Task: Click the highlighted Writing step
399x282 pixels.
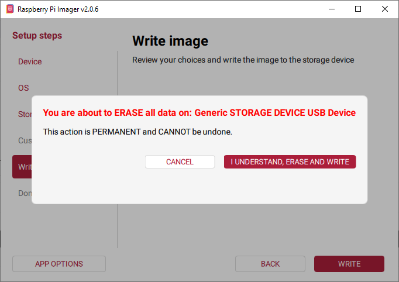Action: [x=22, y=167]
